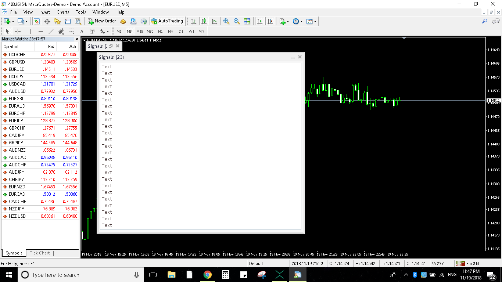Open the Virtual Hosting cloud icon
This screenshot has width=502, height=282.
coord(133,21)
